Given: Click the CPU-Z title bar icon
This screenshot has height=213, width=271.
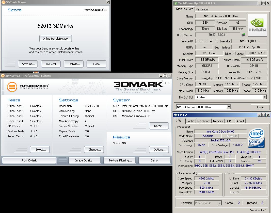Looking at the screenshot, I should point(176,115).
